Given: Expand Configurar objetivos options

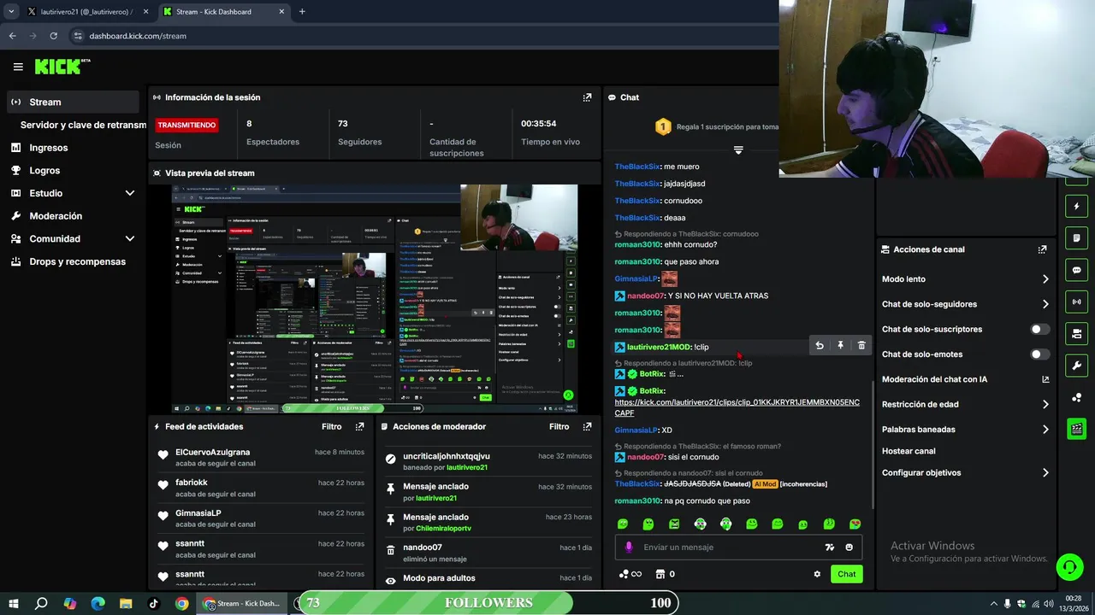Looking at the screenshot, I should pyautogui.click(x=1045, y=472).
